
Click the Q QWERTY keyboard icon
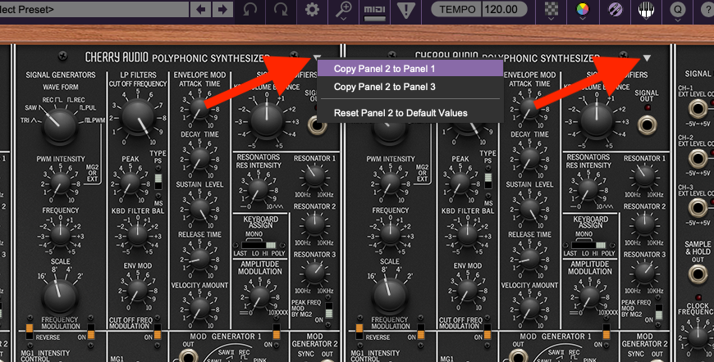click(678, 10)
